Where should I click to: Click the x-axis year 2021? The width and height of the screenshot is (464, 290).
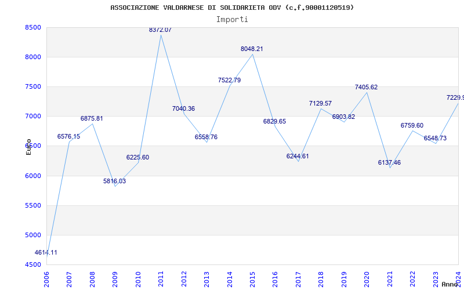(390, 279)
